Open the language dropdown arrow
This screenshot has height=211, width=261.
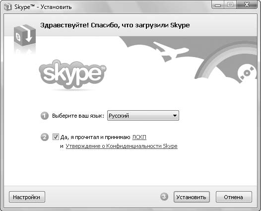point(175,115)
